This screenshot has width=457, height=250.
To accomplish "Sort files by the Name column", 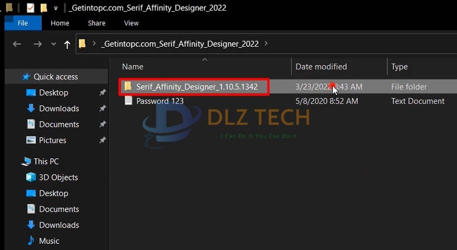I will pyautogui.click(x=133, y=67).
